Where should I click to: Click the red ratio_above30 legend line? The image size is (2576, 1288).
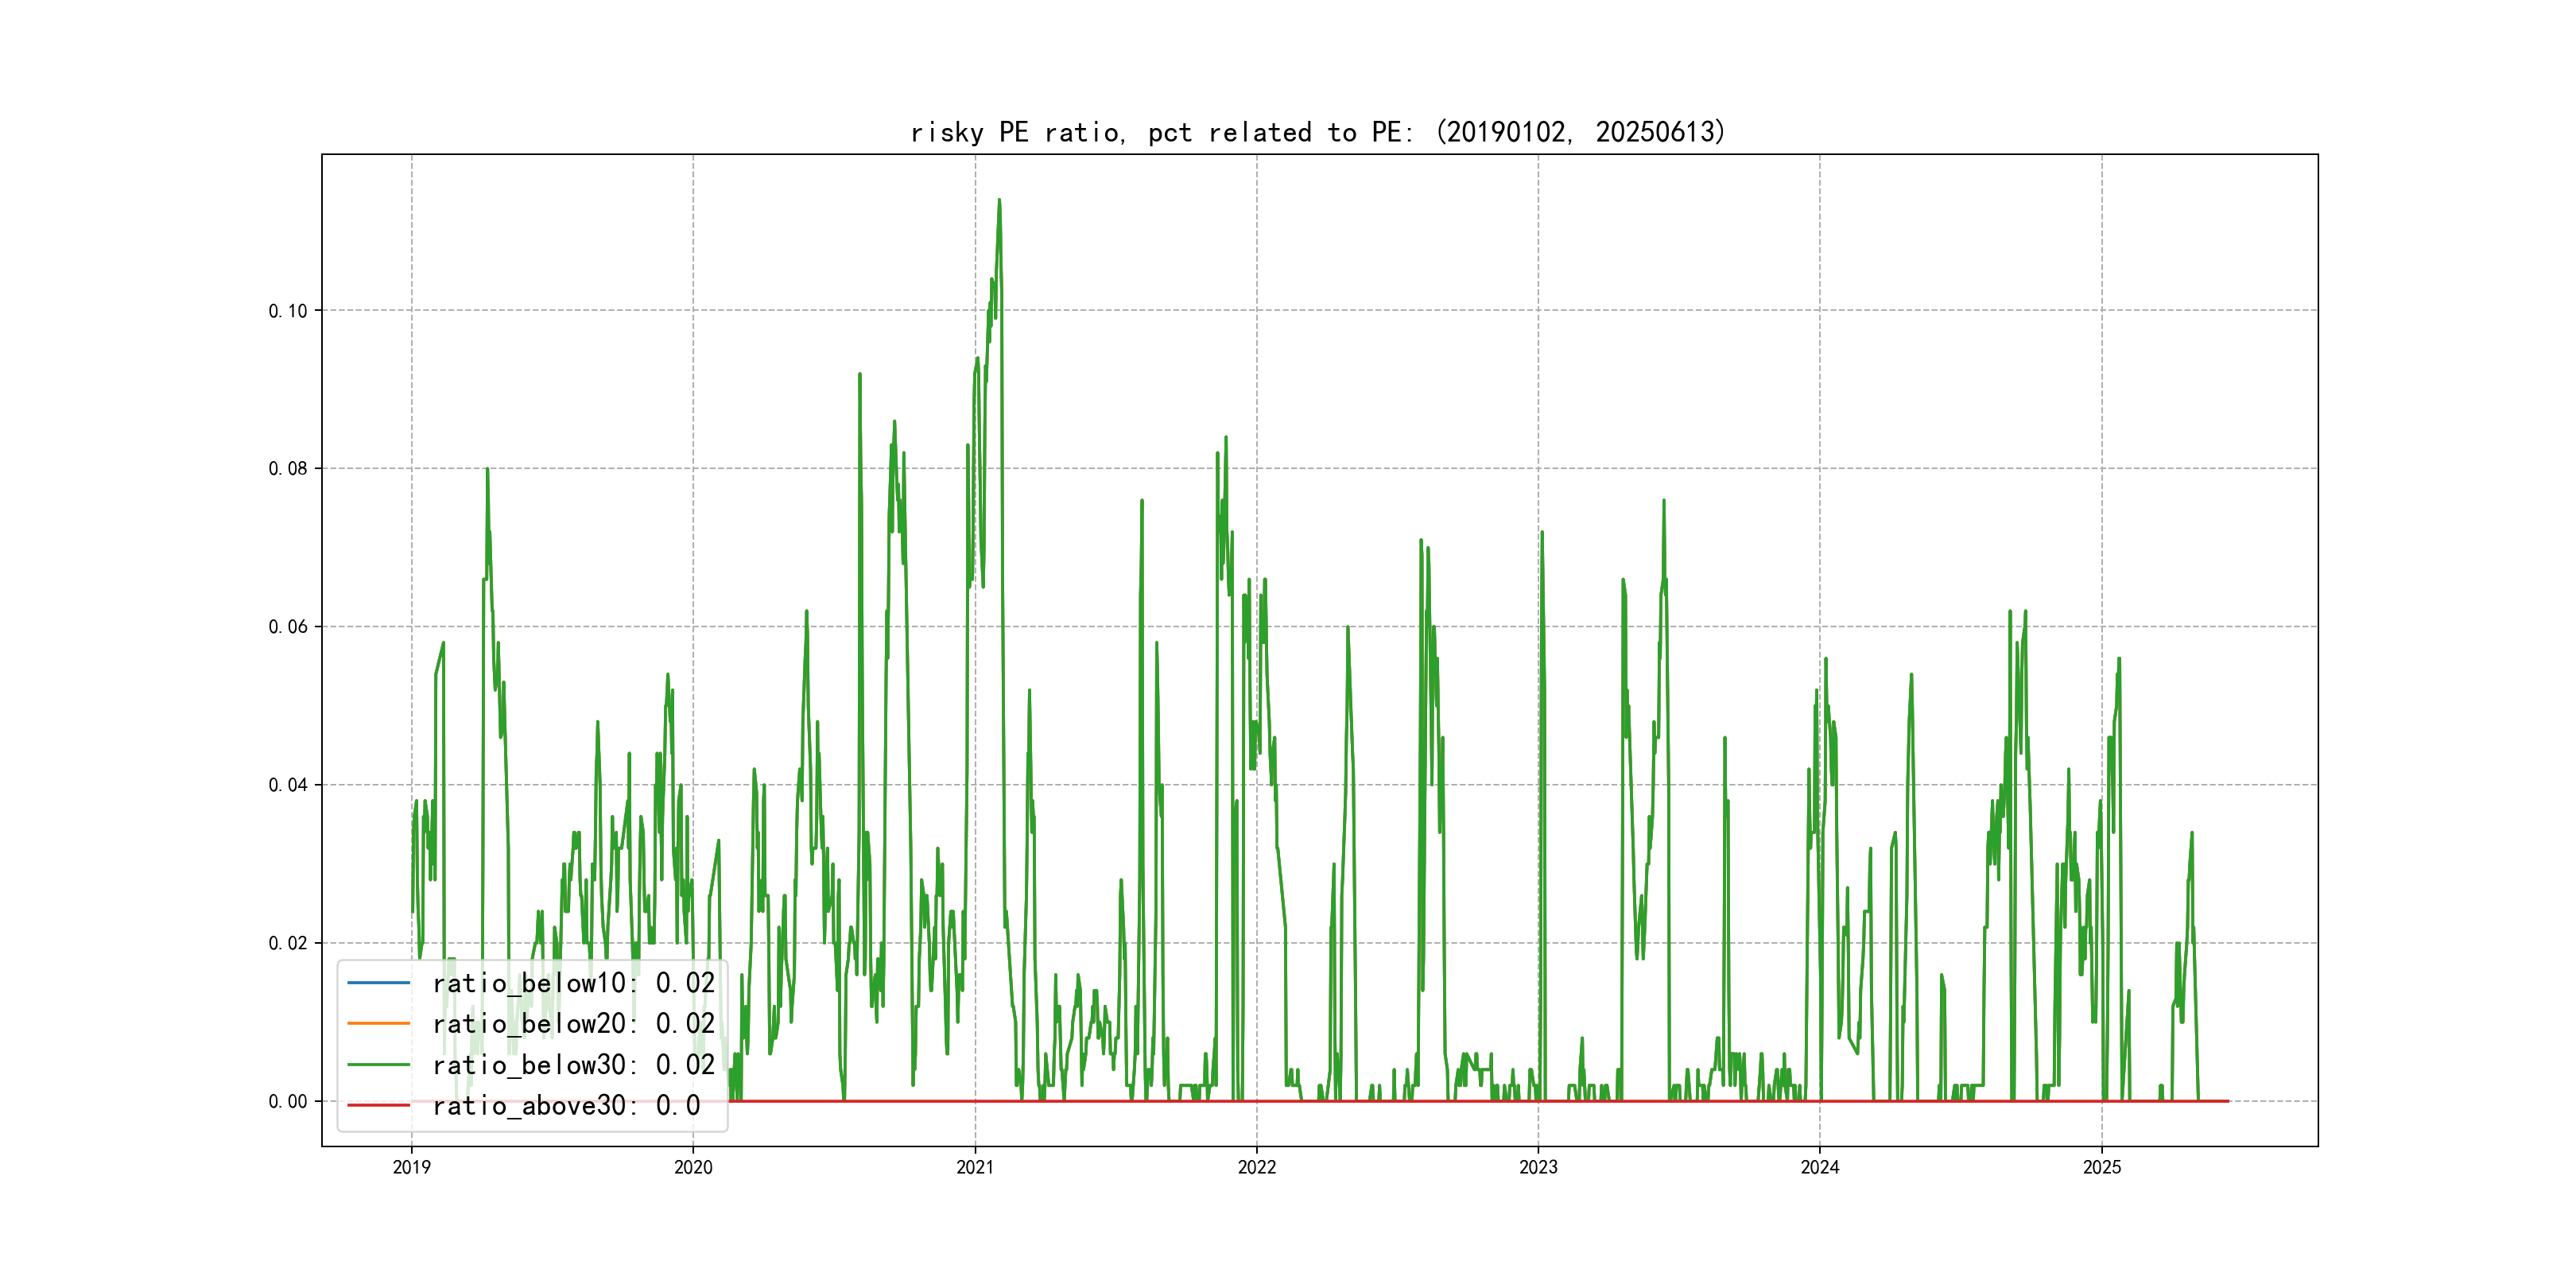pos(378,1106)
